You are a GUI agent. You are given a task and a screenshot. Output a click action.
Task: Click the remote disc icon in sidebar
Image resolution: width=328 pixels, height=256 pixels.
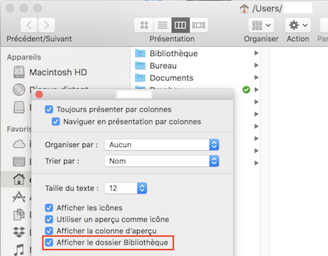19,90
